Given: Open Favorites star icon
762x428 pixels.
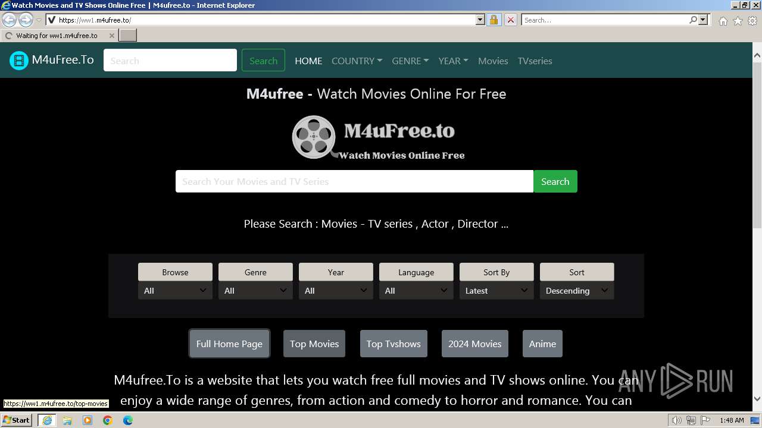Looking at the screenshot, I should click(x=738, y=21).
